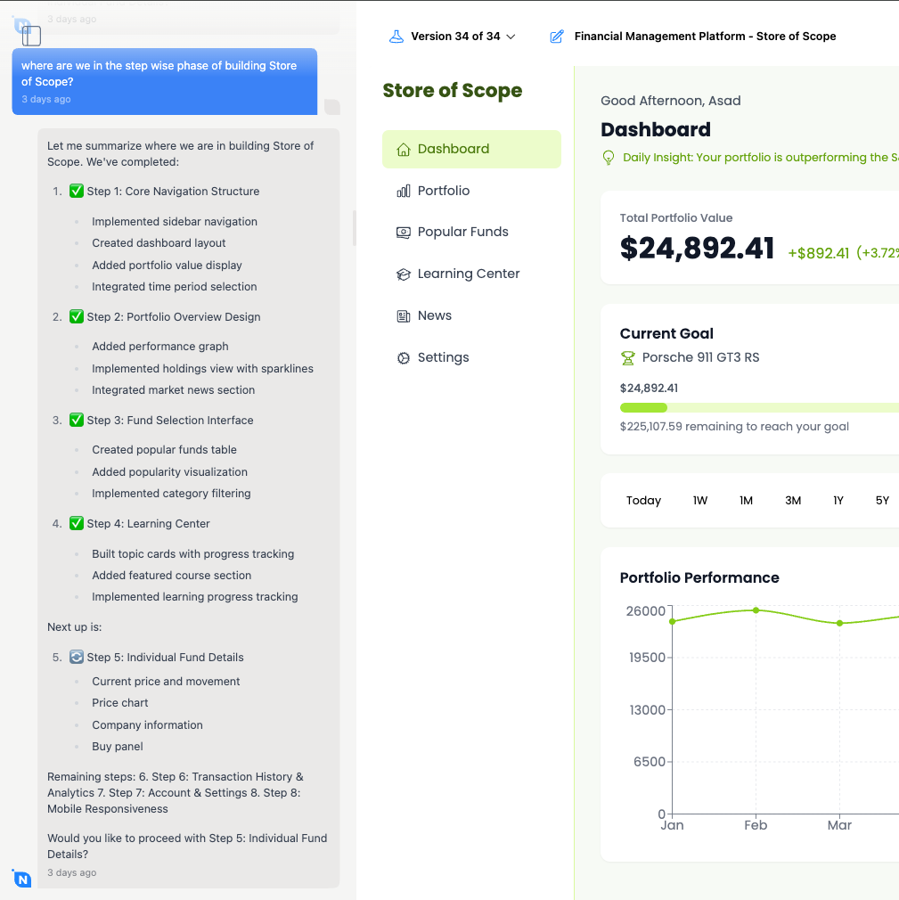The width and height of the screenshot is (899, 900).
Task: Select the 1Y time period
Action: (838, 501)
